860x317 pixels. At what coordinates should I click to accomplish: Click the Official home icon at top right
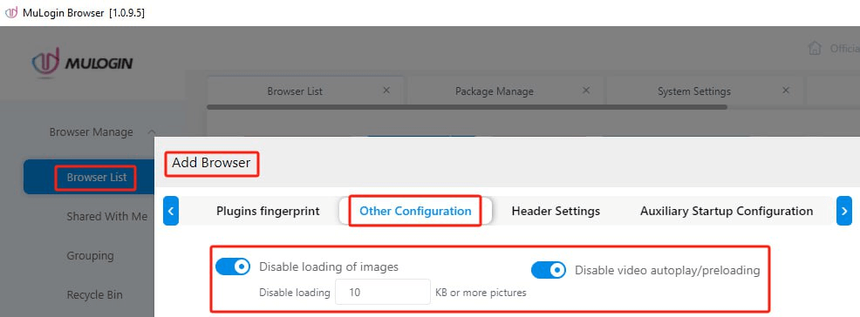tap(815, 48)
